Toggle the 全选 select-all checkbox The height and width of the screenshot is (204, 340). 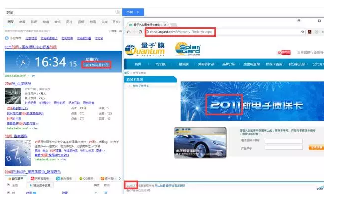8,185
